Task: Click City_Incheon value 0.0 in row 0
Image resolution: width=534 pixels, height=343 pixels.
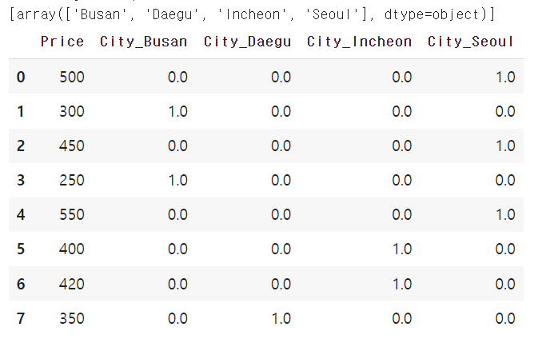Action: 402,77
